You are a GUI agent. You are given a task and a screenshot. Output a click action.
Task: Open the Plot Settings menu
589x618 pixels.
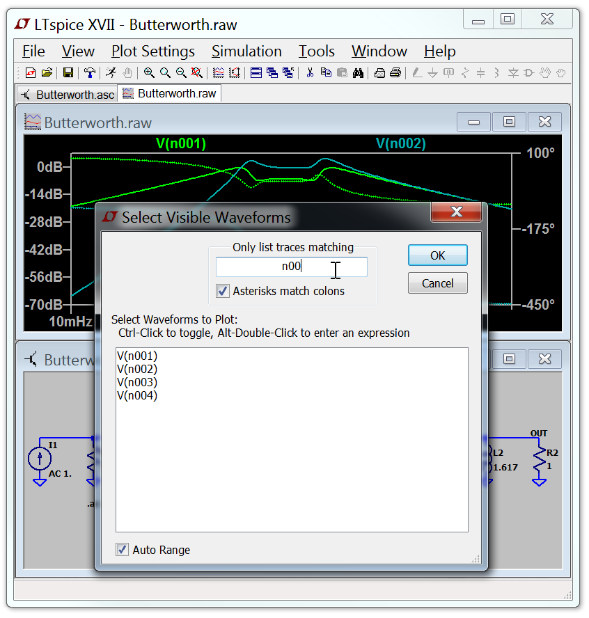point(153,51)
